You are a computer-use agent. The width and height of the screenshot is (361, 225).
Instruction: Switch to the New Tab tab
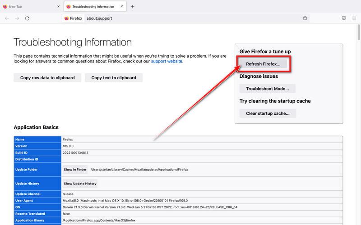[x=31, y=7]
